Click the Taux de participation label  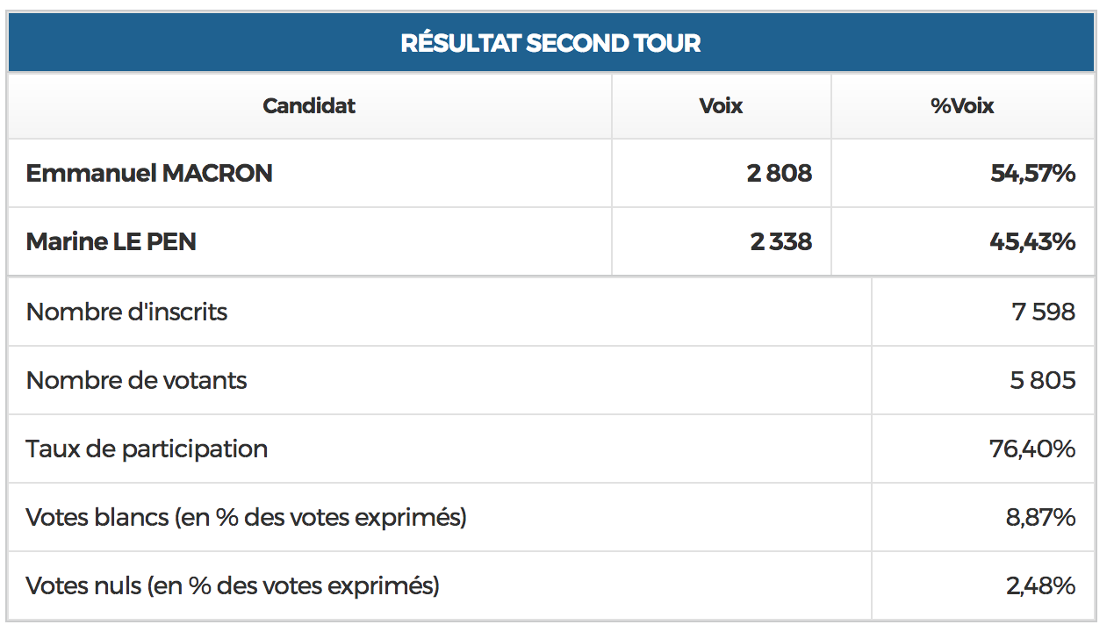(147, 449)
